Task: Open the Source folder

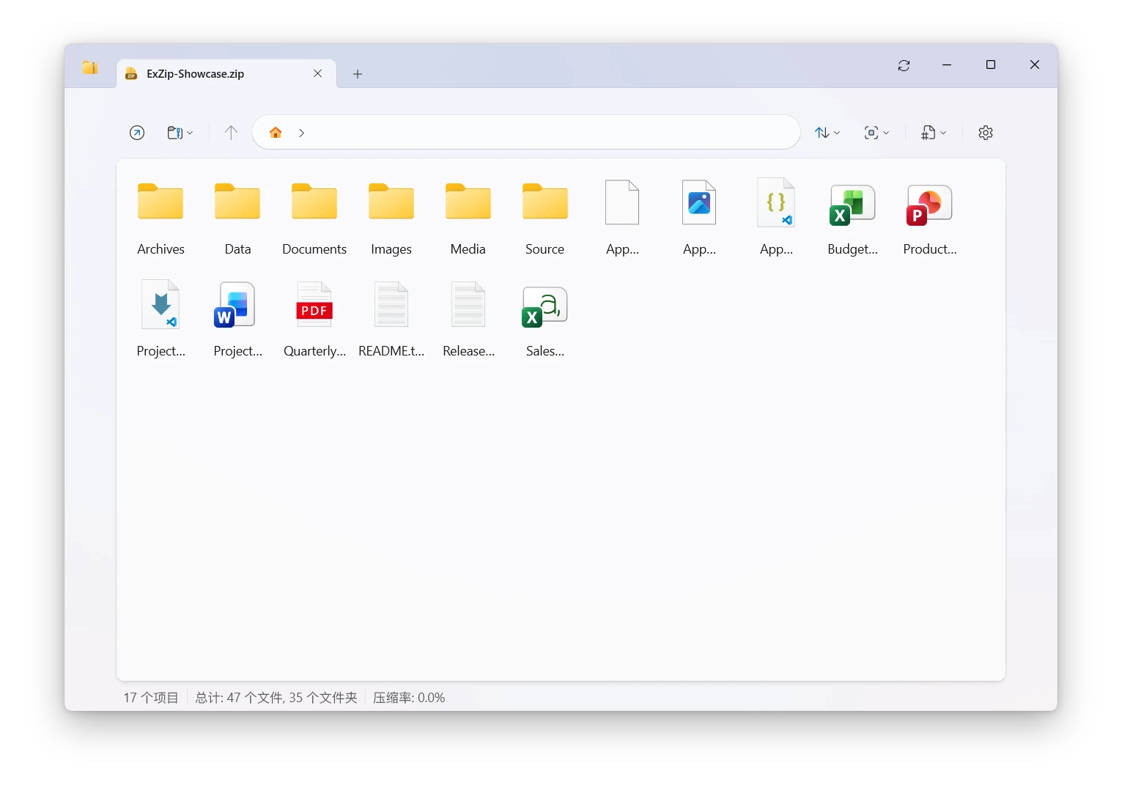Action: pos(545,217)
